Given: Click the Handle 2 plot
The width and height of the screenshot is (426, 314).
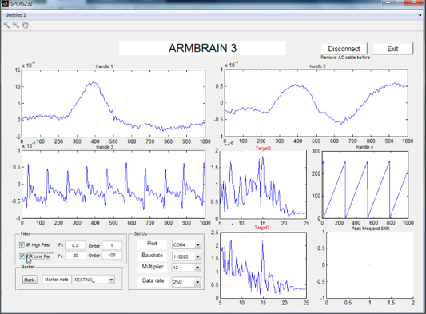Looking at the screenshot, I should tap(317, 103).
